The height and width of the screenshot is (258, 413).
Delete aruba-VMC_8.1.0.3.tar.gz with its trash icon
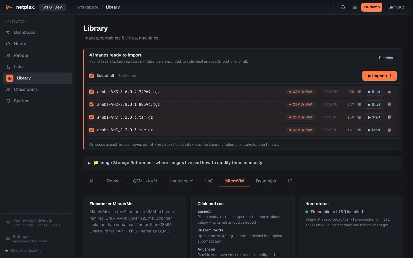click(389, 117)
